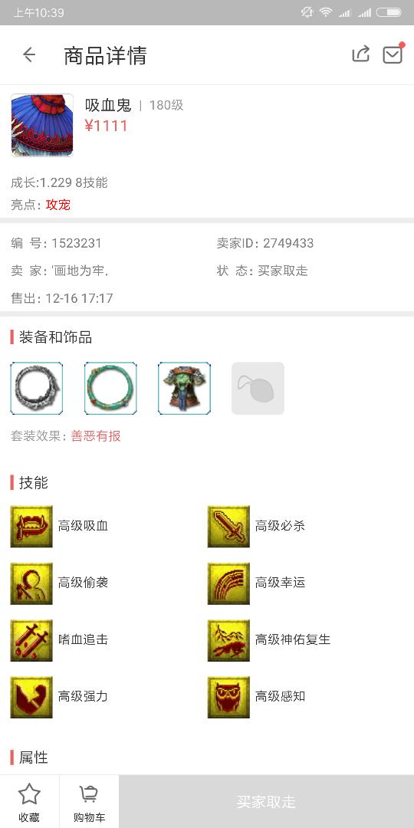
Task: Tap the 高级强力 skill icon
Action: click(x=31, y=697)
